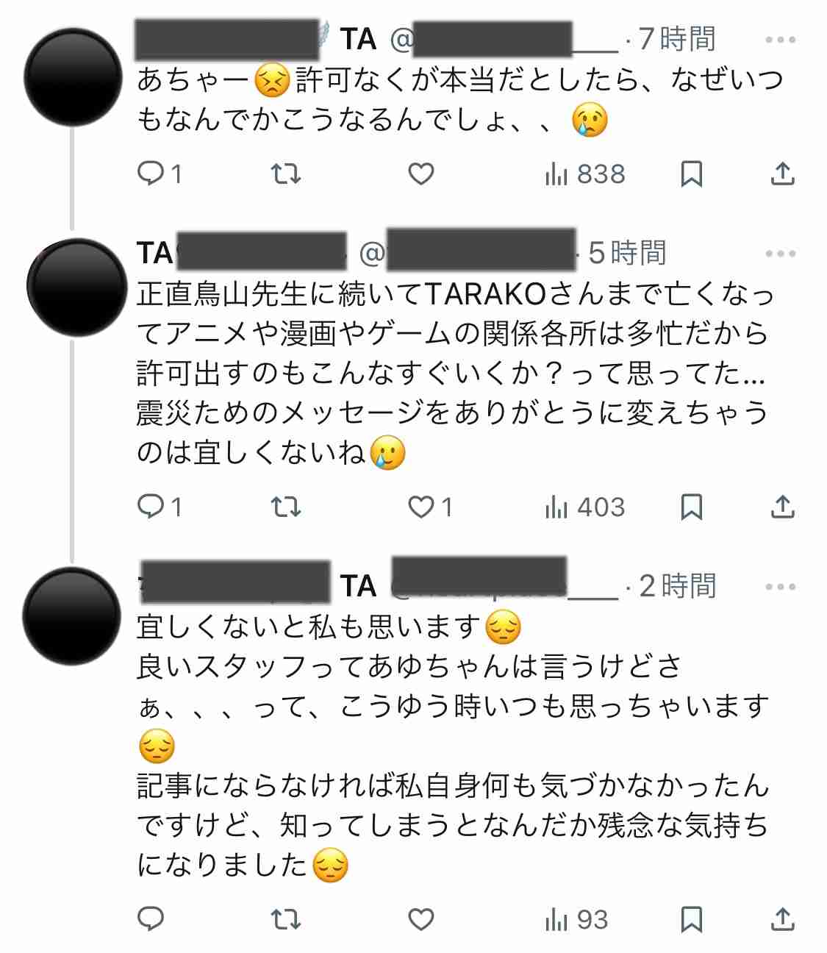This screenshot has width=827, height=953.
Task: Reply to the 7時間 tweet
Action: [x=154, y=174]
